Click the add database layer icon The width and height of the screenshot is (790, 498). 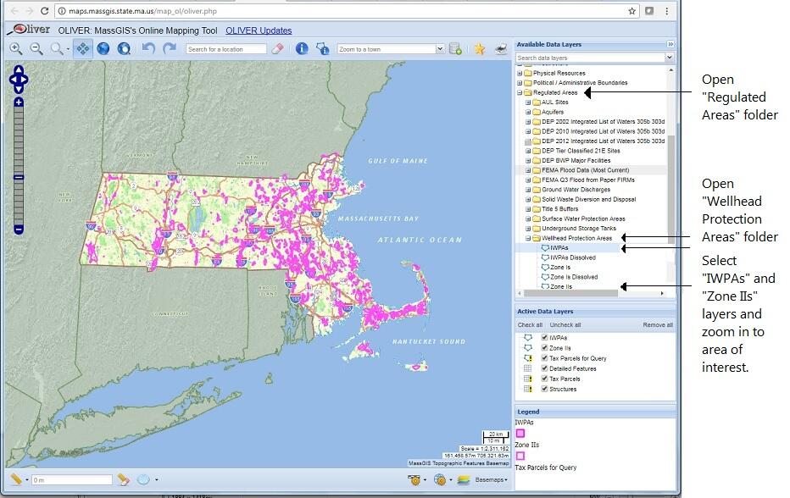(455, 49)
